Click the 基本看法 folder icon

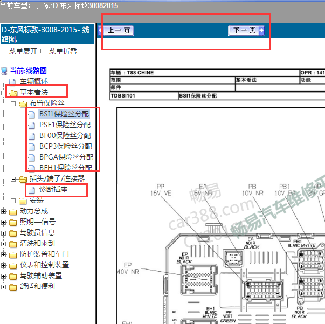tap(13, 93)
